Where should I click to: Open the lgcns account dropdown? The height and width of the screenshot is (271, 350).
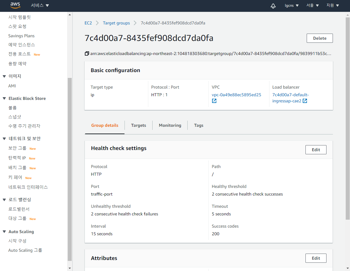point(291,5)
